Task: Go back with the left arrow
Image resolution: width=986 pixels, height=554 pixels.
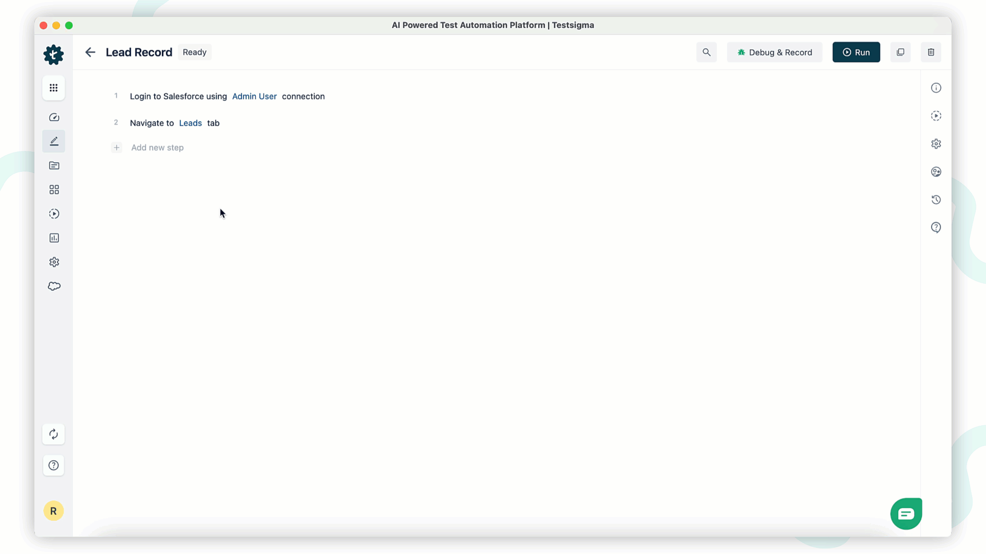Action: (x=90, y=52)
